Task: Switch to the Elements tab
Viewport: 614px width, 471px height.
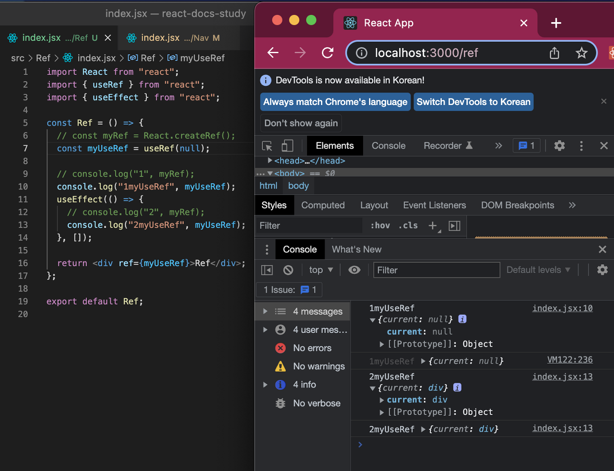Action: point(334,146)
